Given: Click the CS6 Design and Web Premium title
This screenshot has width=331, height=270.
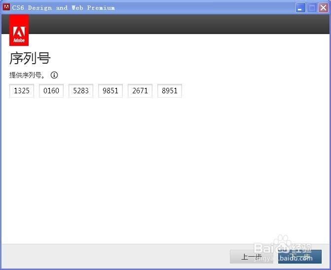Looking at the screenshot, I should [63, 8].
